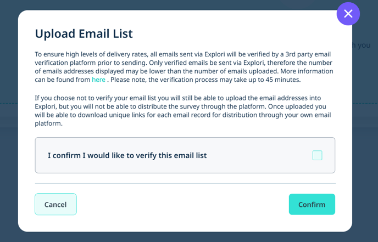Click the teal Confirm button
The width and height of the screenshot is (378, 242).
coord(312,204)
